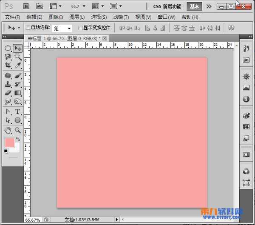This screenshot has width=255, height=225.
Task: Click the pink foreground color swatch
Action: [x=9, y=142]
